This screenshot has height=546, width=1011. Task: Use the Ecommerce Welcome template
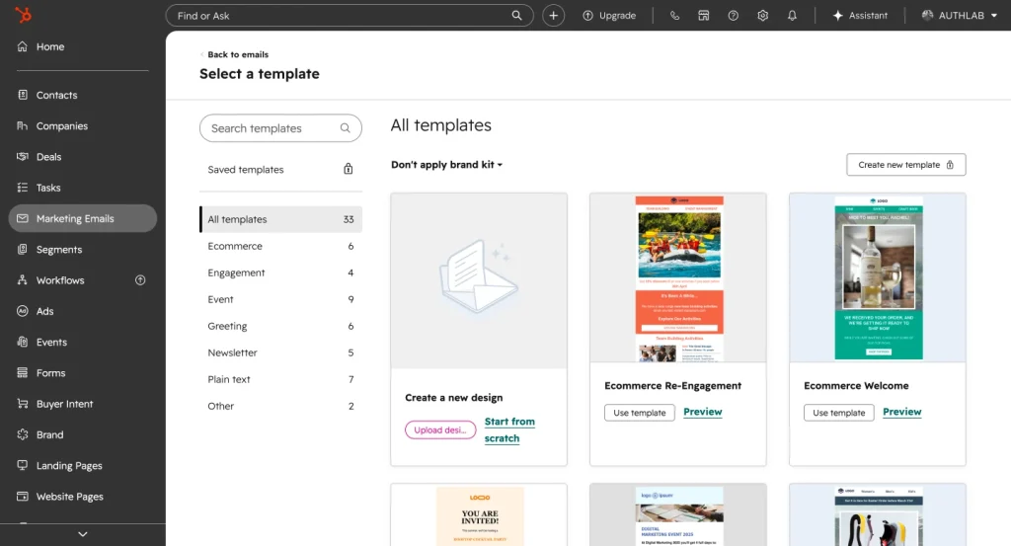click(x=839, y=413)
